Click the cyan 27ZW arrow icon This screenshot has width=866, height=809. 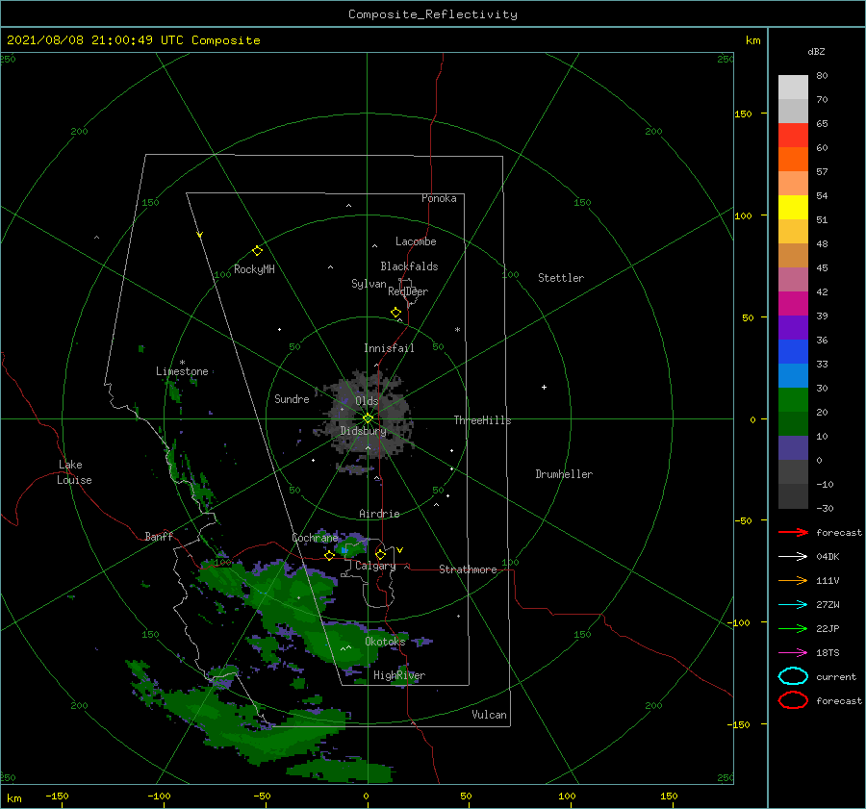(x=793, y=605)
